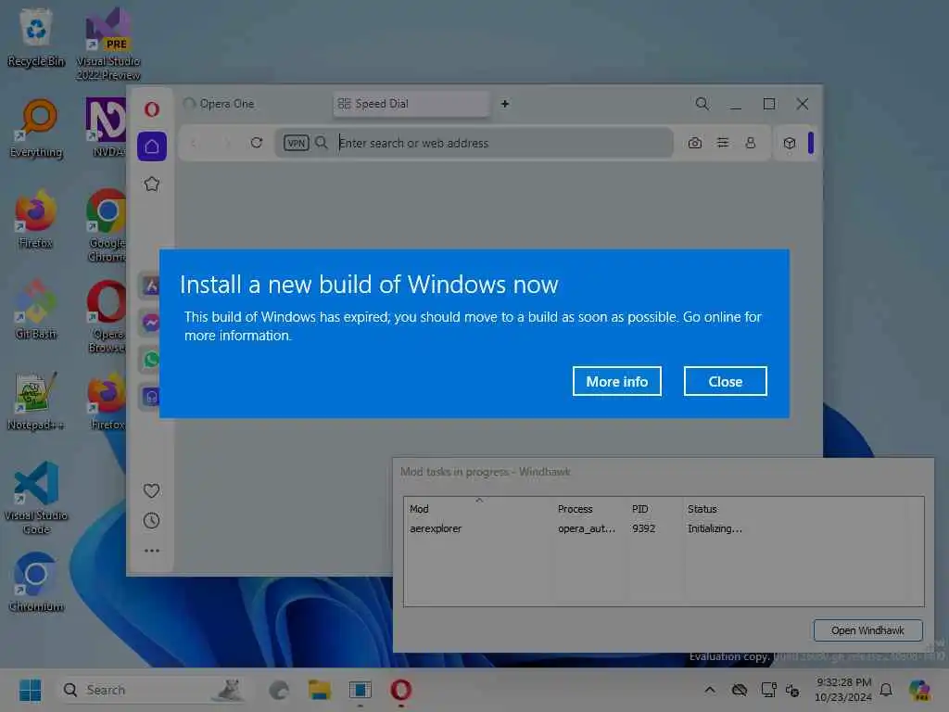Click the More info button
Screen dimensions: 949x712
click(616, 381)
